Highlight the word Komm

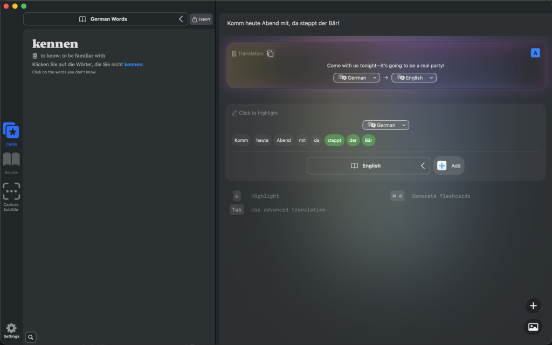241,141
